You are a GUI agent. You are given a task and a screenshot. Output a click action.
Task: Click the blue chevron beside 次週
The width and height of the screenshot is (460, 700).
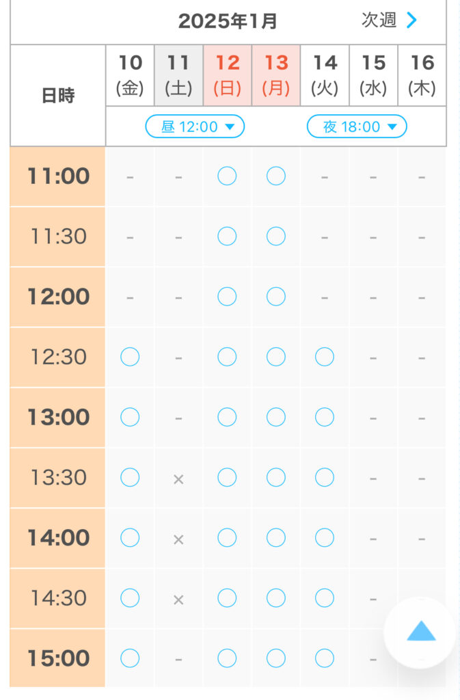411,21
